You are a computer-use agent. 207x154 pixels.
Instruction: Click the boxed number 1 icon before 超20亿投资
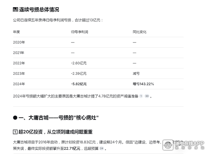15,132
